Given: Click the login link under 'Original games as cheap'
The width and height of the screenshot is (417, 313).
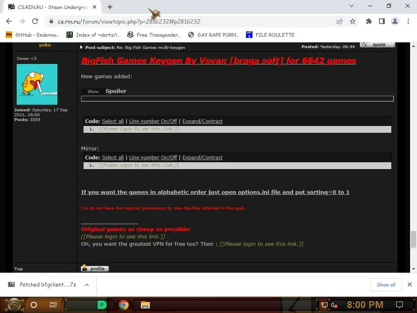Looking at the screenshot, I should point(123,236).
